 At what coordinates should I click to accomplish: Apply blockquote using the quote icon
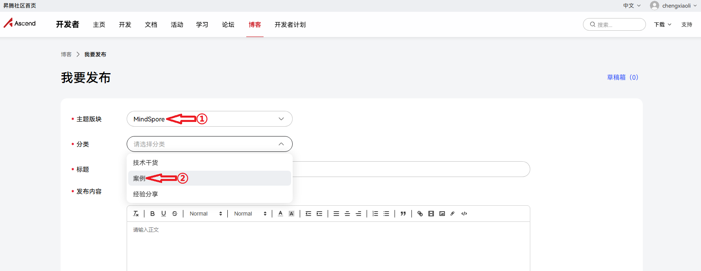[x=403, y=214]
